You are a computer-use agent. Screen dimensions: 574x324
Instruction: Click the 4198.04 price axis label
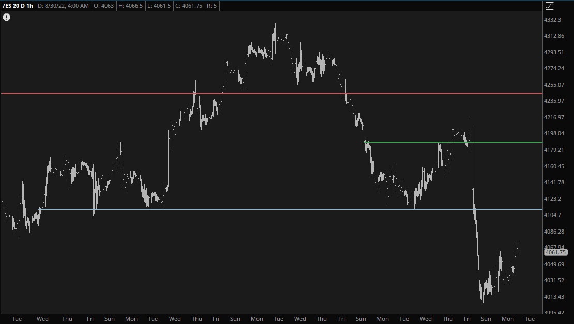553,133
